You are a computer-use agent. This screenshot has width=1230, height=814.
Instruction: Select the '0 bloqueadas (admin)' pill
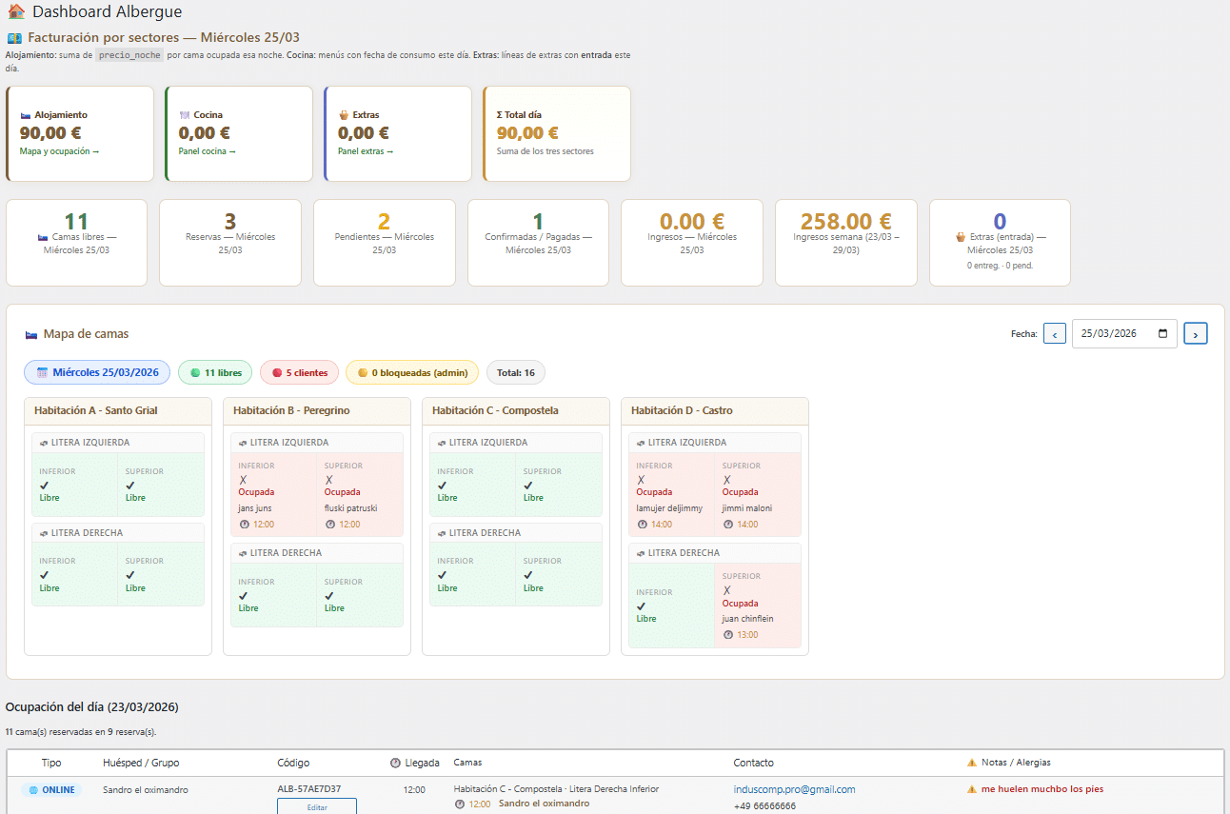point(411,372)
